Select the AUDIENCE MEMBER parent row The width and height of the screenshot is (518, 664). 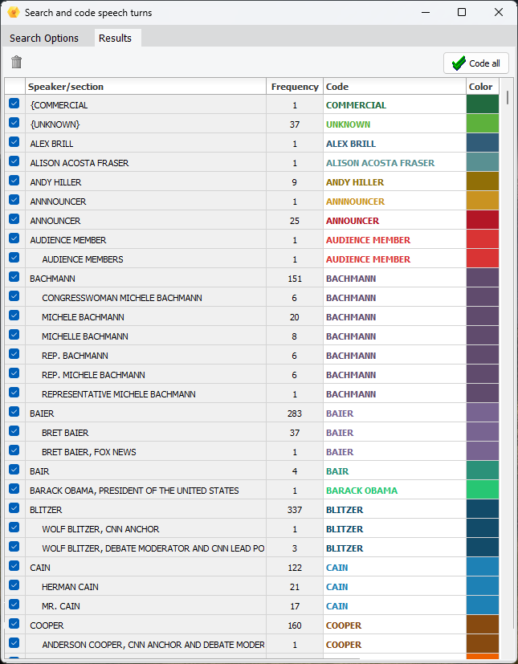coord(251,240)
